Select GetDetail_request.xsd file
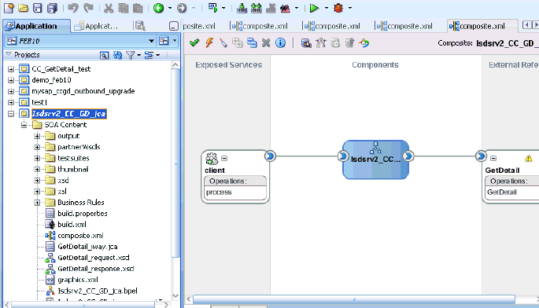This screenshot has width=539, height=308. [x=94, y=258]
